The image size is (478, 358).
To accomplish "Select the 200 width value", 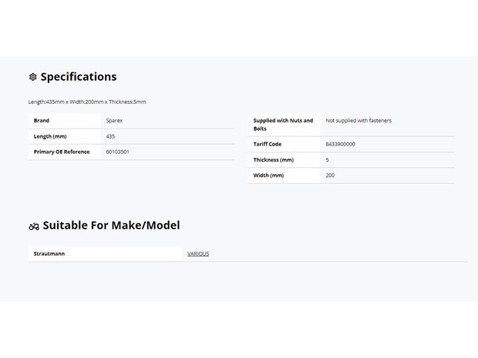I will [330, 176].
